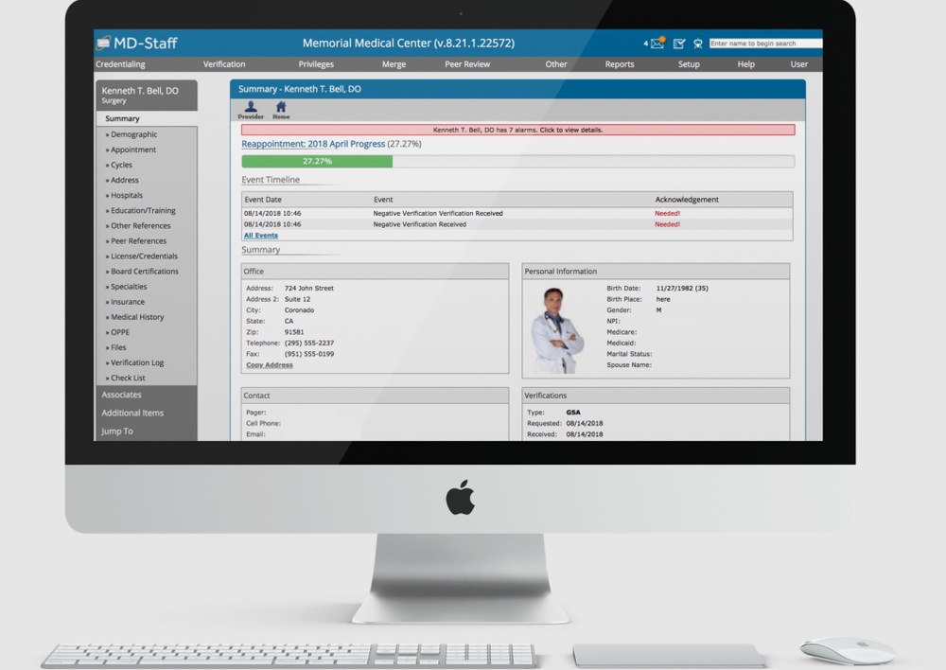Open the Merge menu
This screenshot has width=946, height=670.
(394, 64)
